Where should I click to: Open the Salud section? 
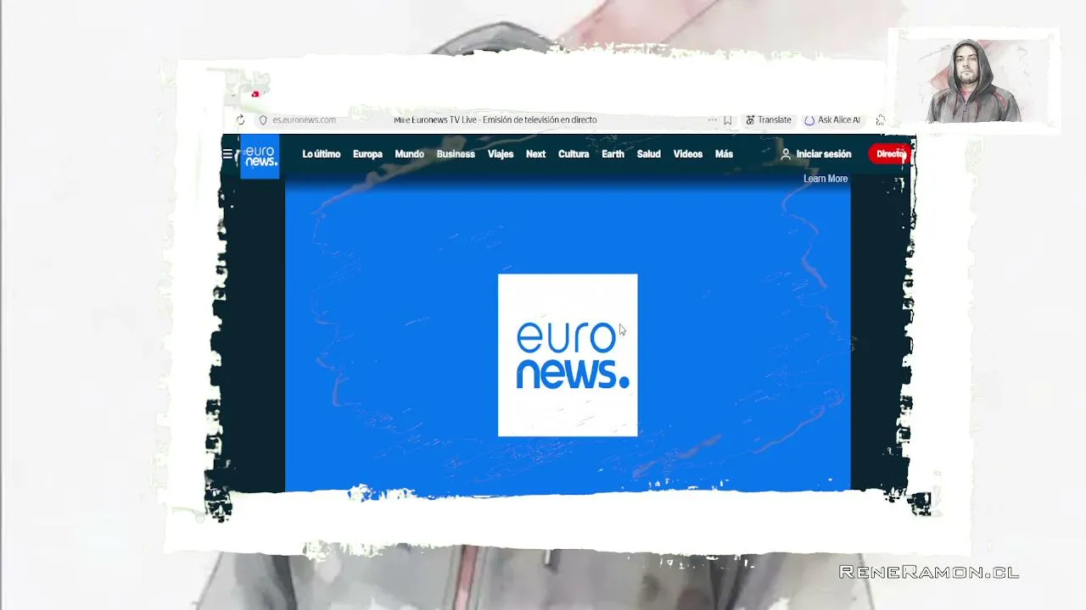(649, 154)
